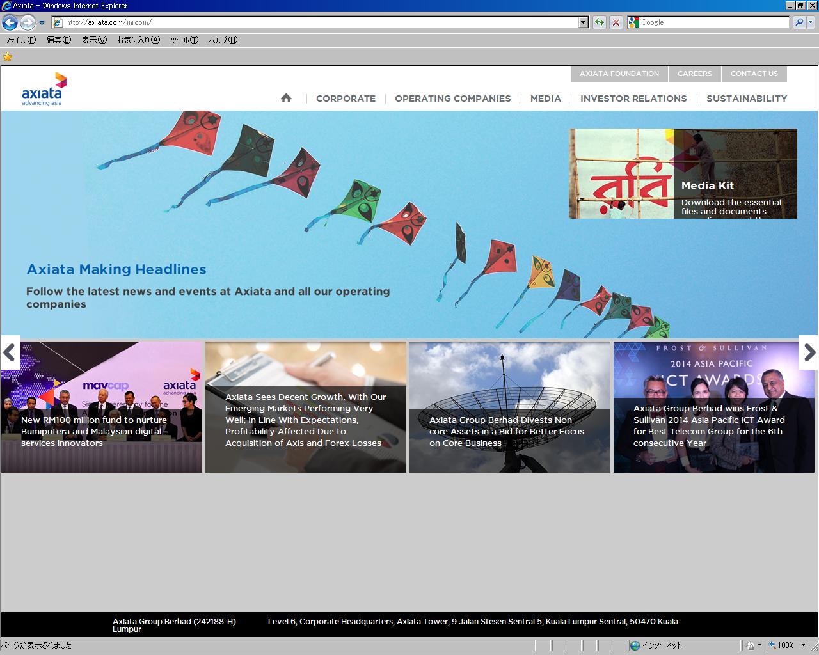Open the OPERATING COMPANIES navigation item

tap(453, 99)
